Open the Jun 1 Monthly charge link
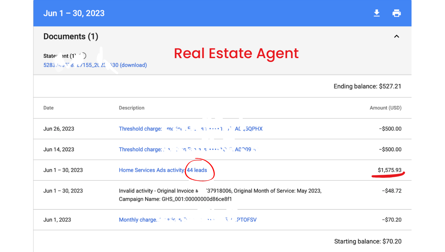 (188, 220)
